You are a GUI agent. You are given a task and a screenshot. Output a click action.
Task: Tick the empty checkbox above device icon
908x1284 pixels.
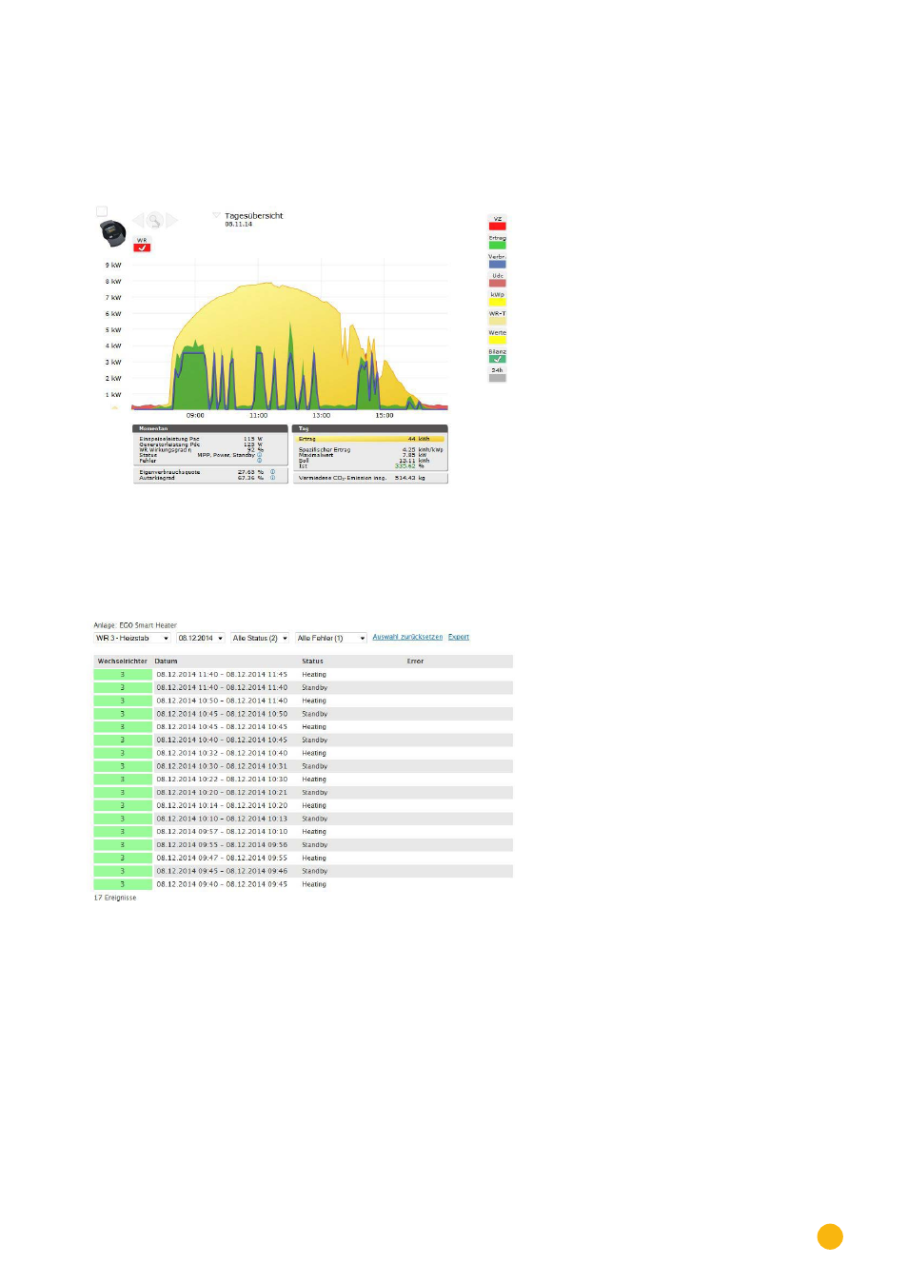tap(102, 211)
